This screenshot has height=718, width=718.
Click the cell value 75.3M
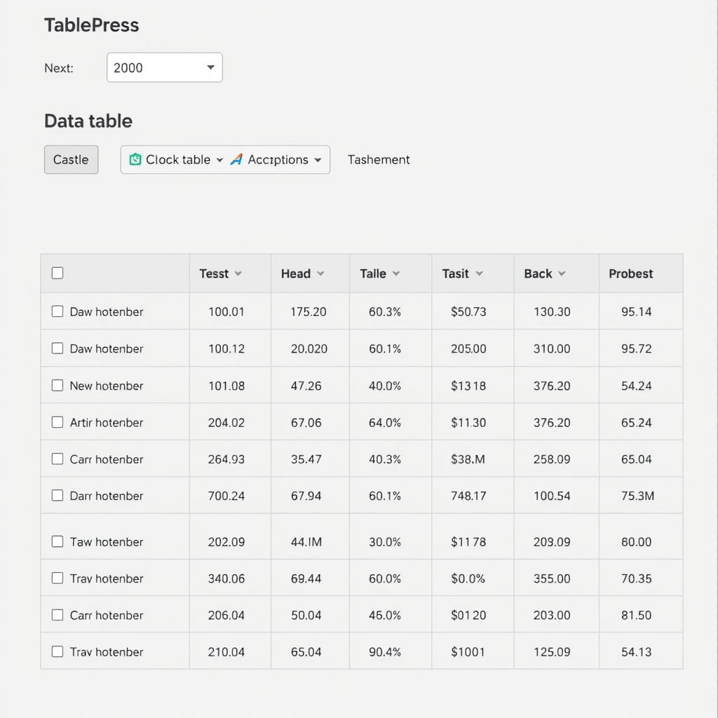[637, 496]
